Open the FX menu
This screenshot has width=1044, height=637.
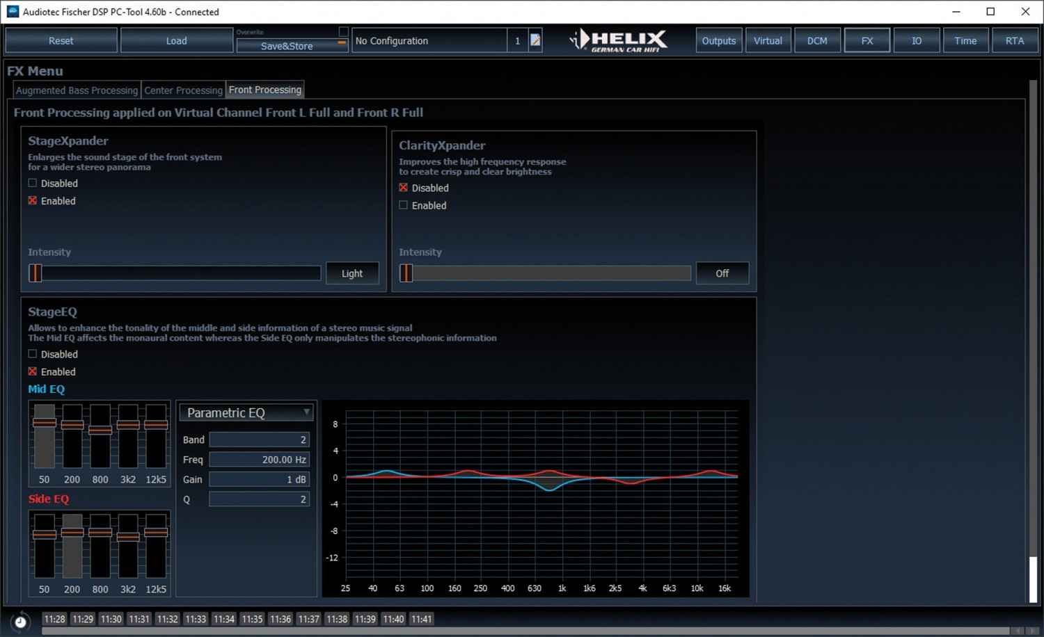point(867,40)
